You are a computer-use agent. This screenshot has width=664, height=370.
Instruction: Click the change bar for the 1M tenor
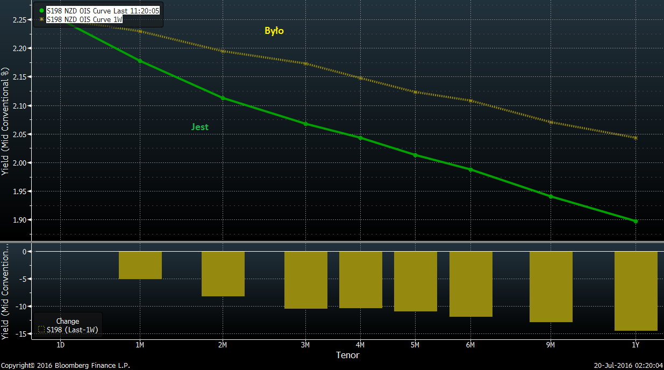(140, 265)
